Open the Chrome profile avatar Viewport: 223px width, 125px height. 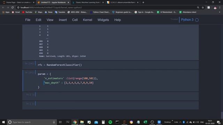pyautogui.click(x=215, y=8)
